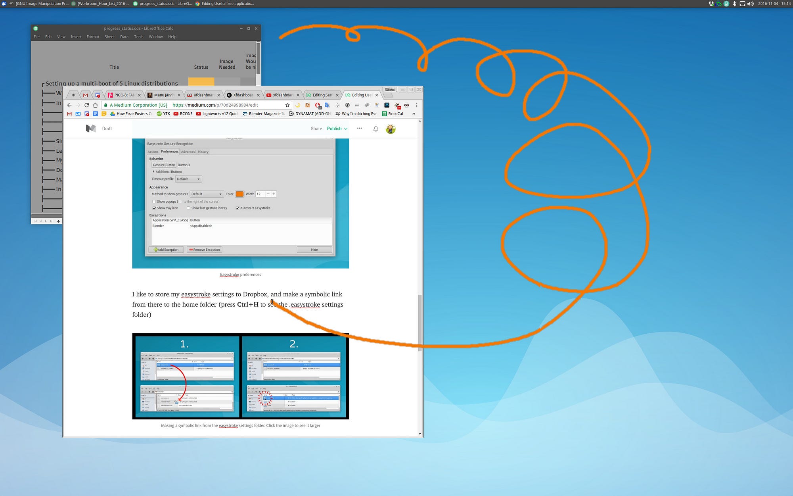Decrease gesture Width with the minus button

(x=268, y=194)
